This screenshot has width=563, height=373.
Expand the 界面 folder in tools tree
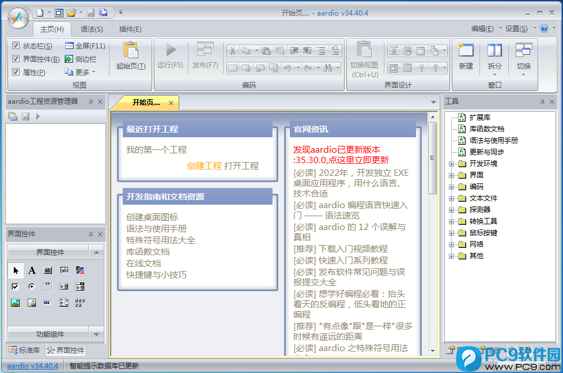coord(451,175)
